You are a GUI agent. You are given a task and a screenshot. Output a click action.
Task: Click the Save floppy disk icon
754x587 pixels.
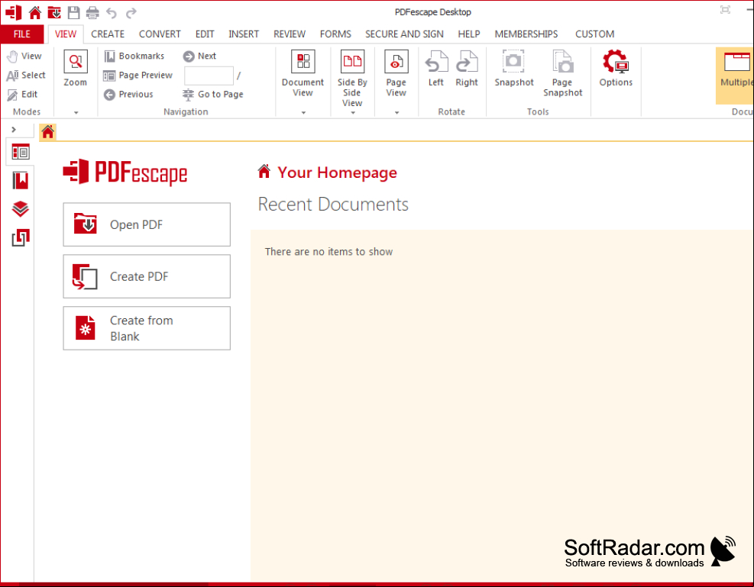(x=73, y=12)
